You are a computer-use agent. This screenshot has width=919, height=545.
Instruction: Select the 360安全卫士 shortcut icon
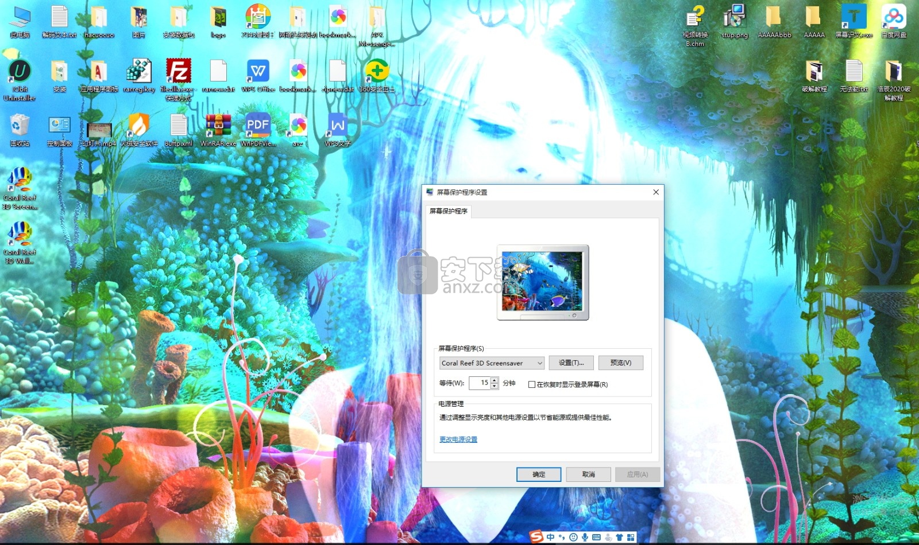tap(377, 76)
